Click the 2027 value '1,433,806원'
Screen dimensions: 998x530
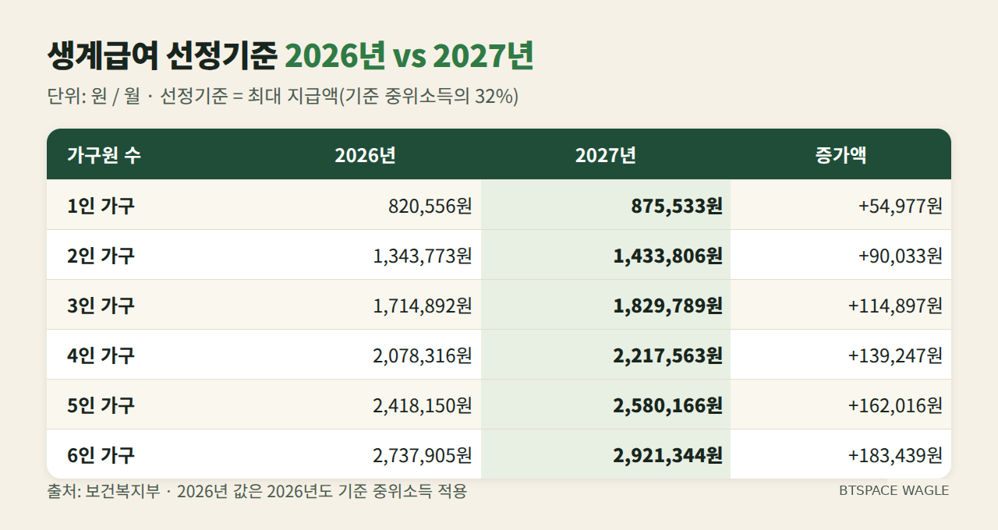(668, 256)
